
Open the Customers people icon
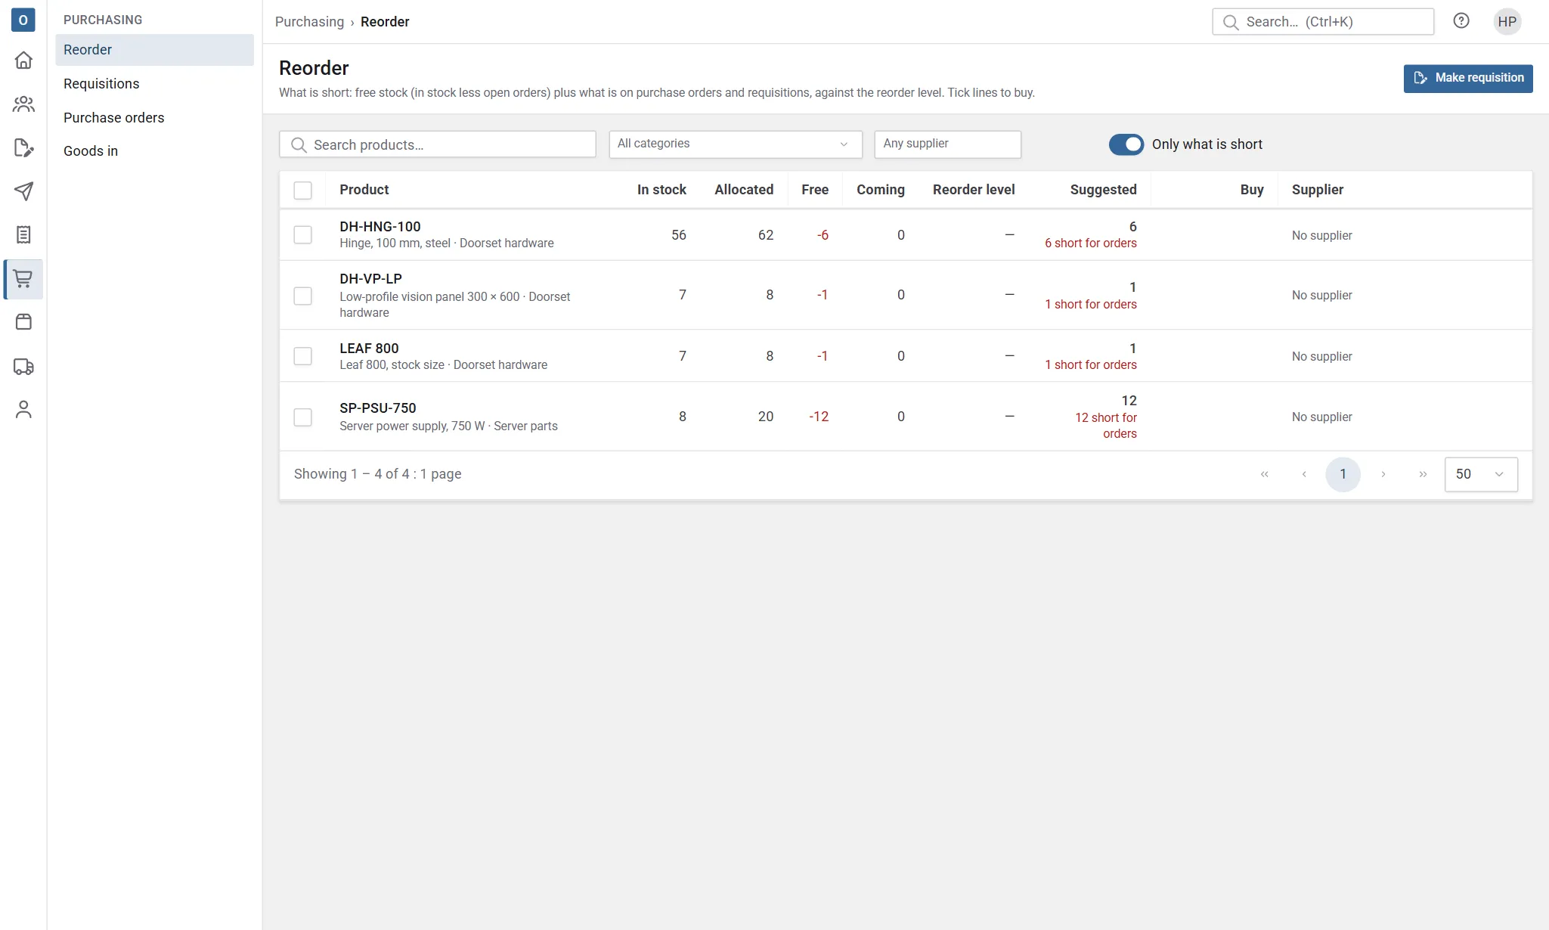(x=23, y=104)
